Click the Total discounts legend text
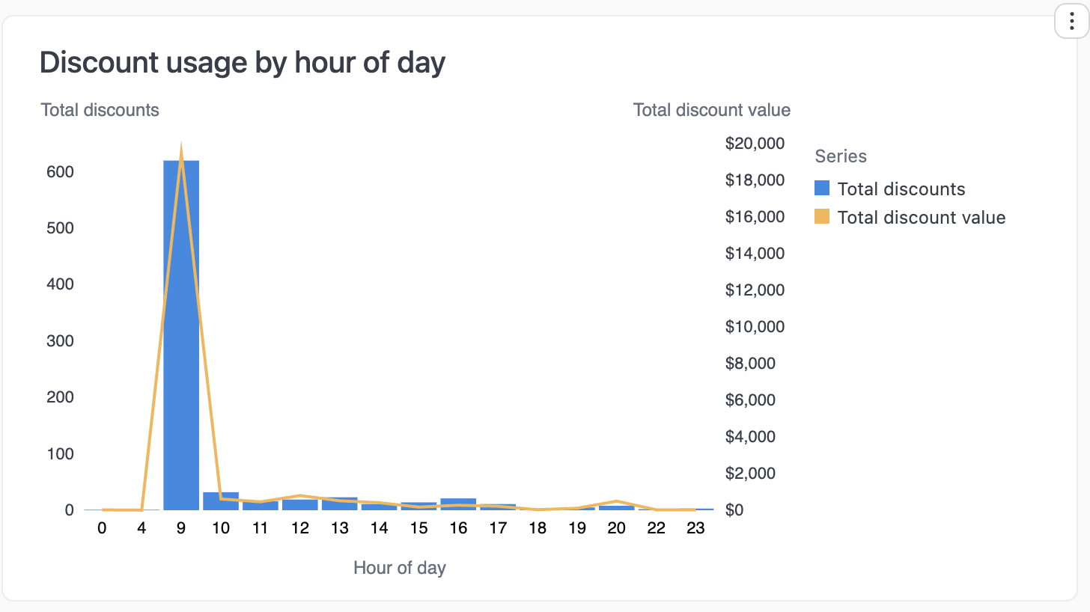The image size is (1090, 612). click(901, 189)
